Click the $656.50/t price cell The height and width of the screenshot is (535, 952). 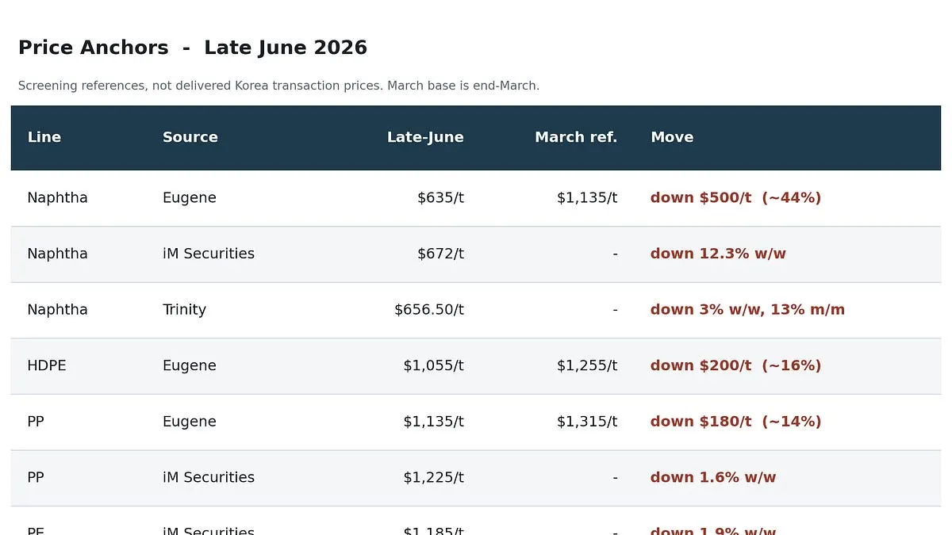pyautogui.click(x=429, y=310)
